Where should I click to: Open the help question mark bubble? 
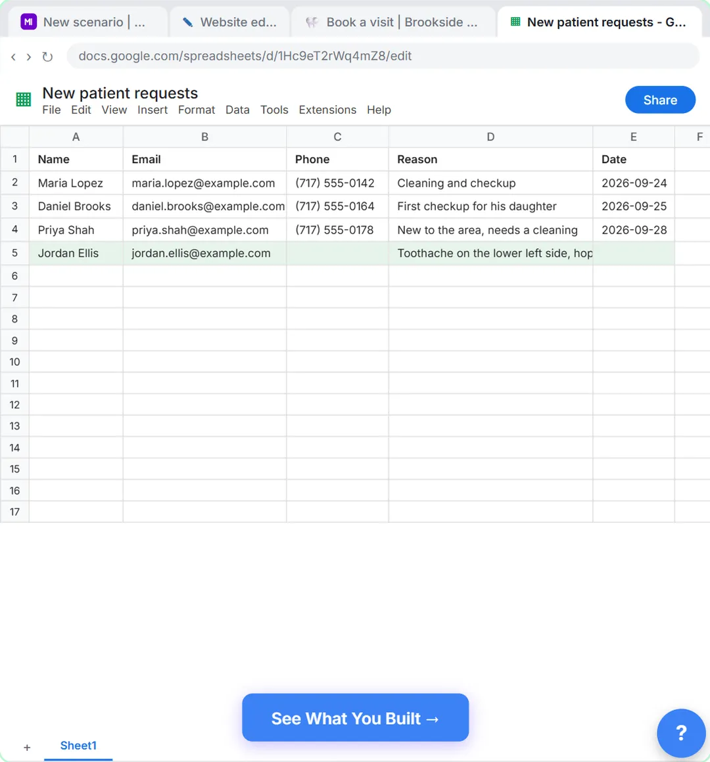681,733
